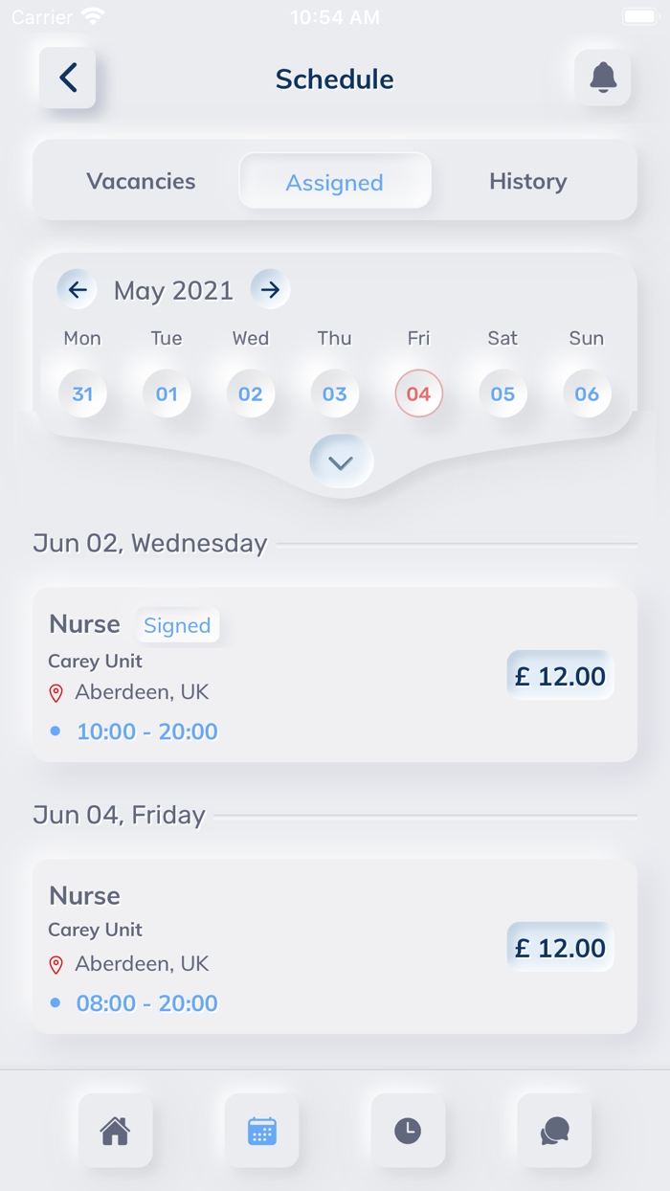Click the Signed badge on the Nurse shift

(178, 625)
